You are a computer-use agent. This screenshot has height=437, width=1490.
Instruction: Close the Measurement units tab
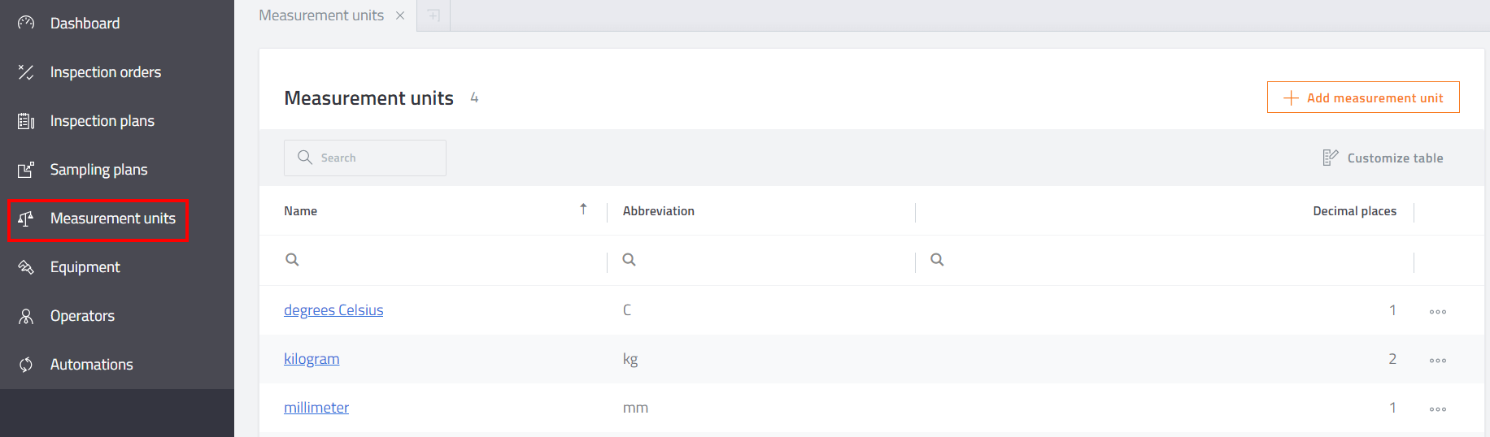[400, 15]
